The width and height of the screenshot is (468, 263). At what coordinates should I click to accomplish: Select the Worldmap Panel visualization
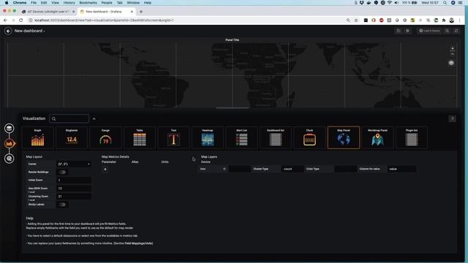(x=378, y=138)
